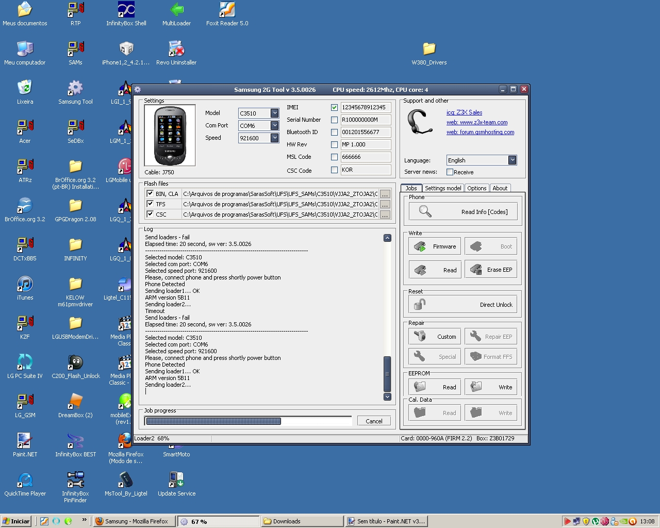Enable the Bluetooth ID checkbox
This screenshot has height=528, width=660.
pos(334,132)
